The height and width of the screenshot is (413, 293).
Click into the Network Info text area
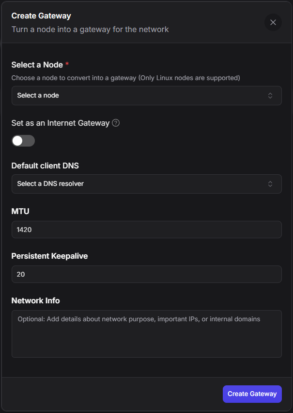click(x=146, y=334)
